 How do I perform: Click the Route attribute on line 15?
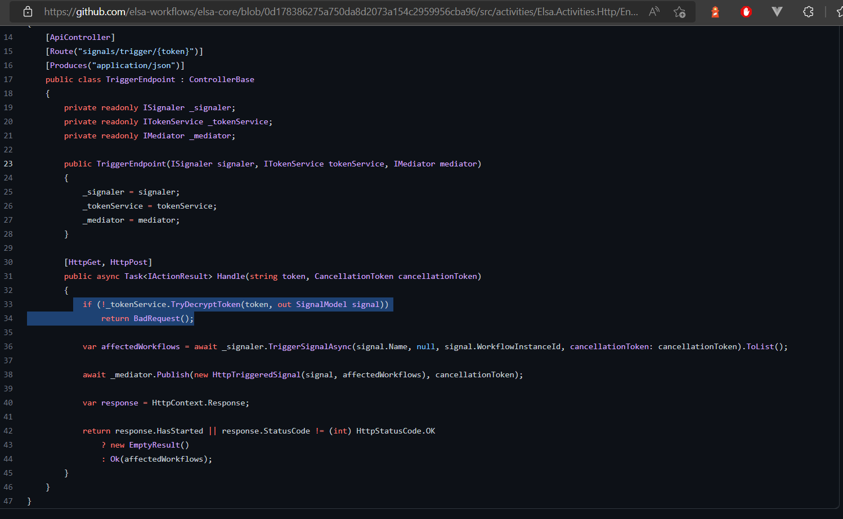click(61, 51)
